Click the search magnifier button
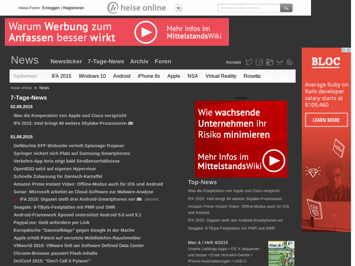355x266 pixels. point(286,8)
